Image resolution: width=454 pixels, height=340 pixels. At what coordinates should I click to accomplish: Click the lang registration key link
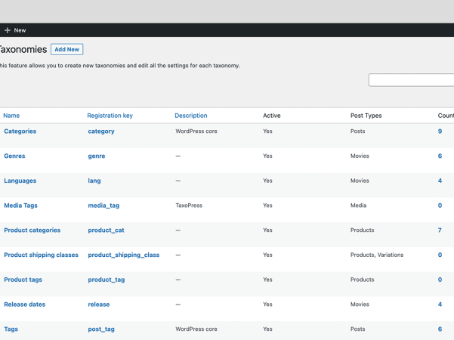tap(94, 181)
